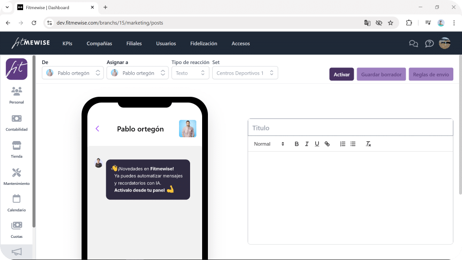Click the purple fit logo tile in the sidebar
462x260 pixels.
[16, 69]
